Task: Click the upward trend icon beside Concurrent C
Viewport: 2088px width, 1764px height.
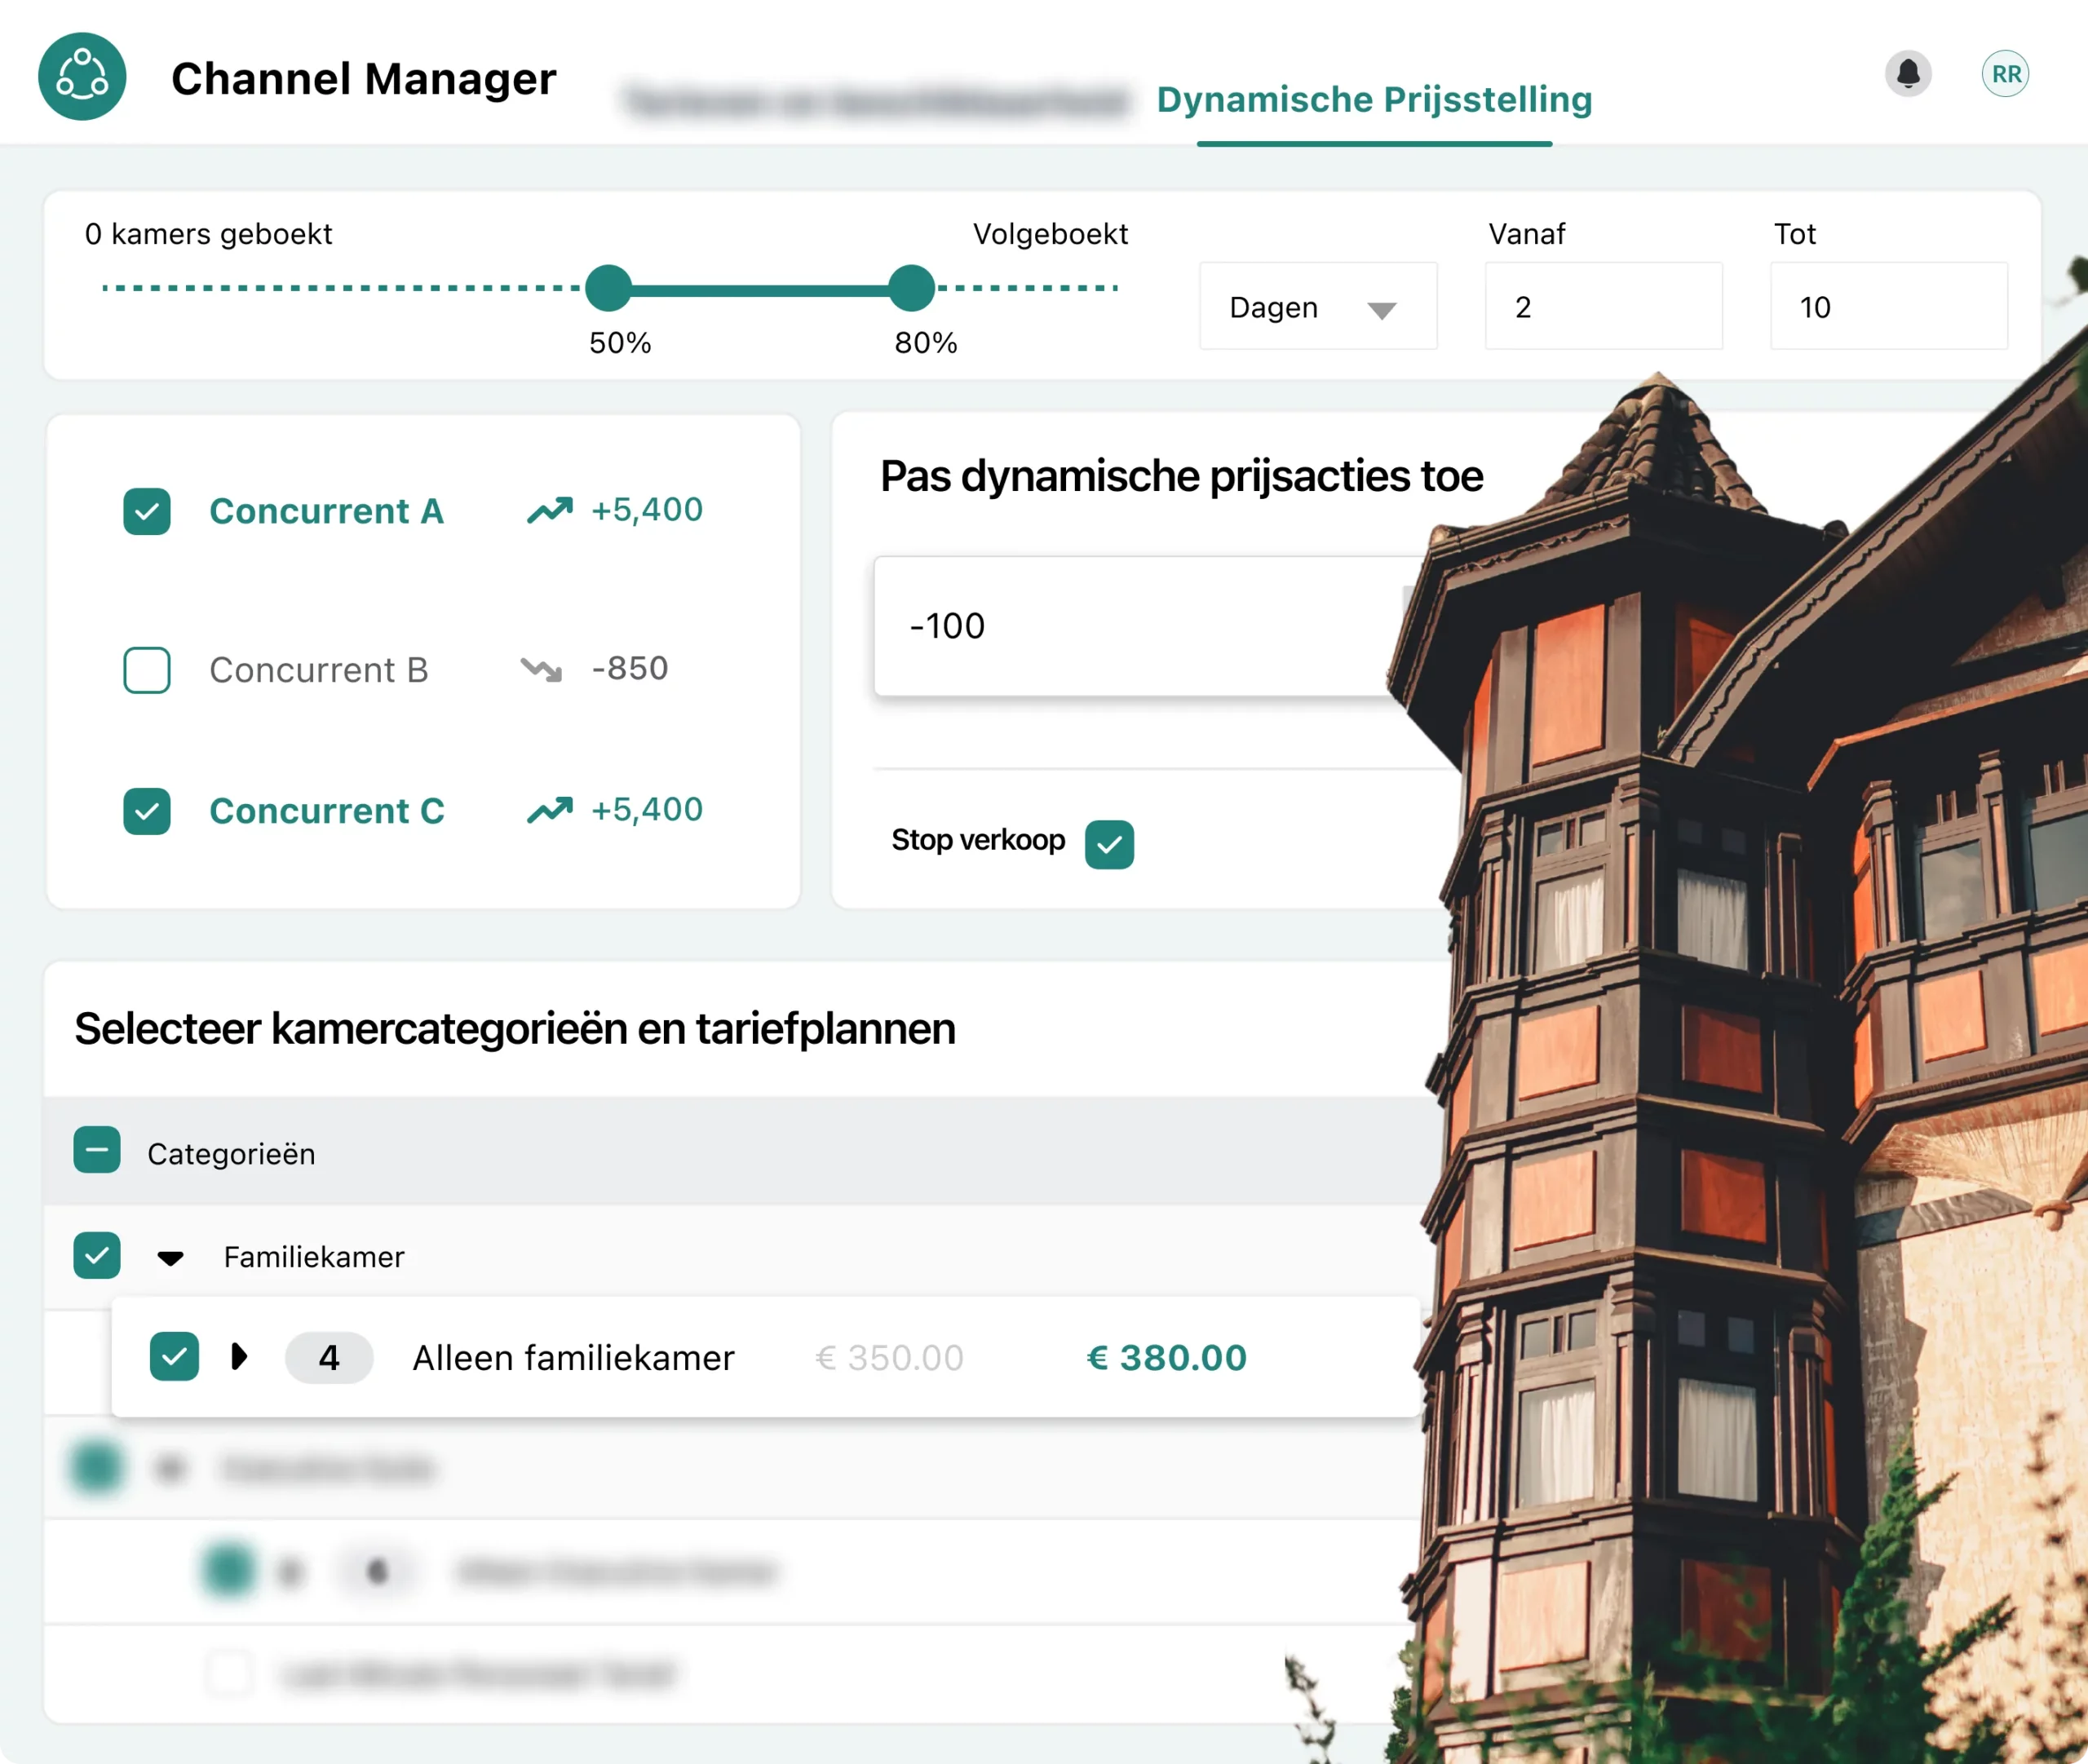Action: 549,809
